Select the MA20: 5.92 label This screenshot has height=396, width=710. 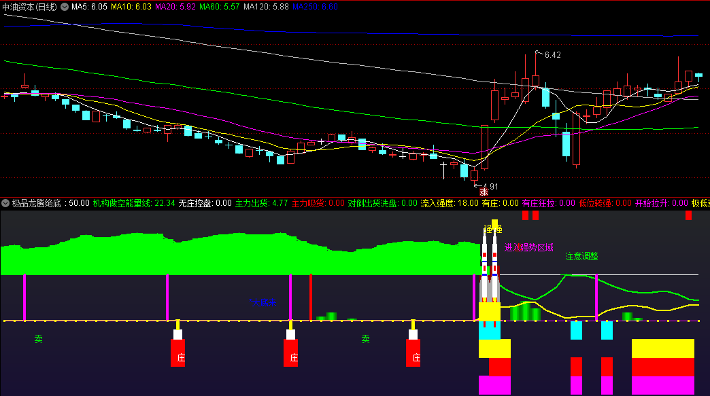point(175,7)
